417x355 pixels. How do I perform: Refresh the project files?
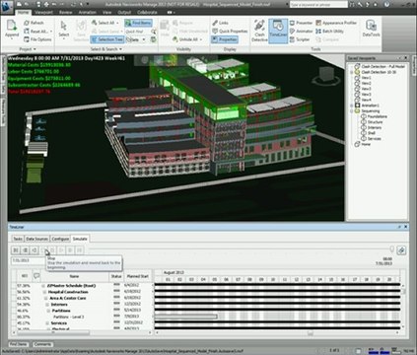(x=34, y=23)
